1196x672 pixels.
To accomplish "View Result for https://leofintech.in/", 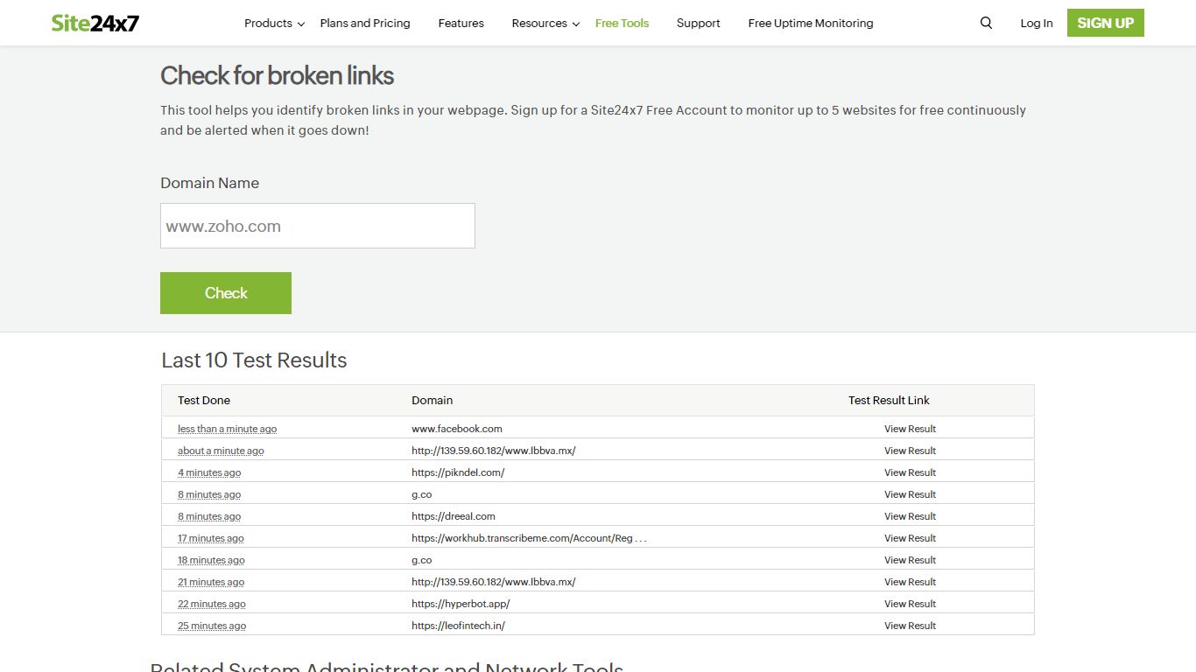I will [910, 626].
